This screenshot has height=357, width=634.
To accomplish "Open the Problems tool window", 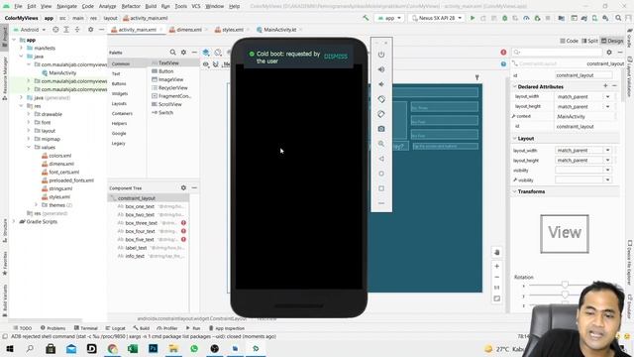I will coord(53,328).
